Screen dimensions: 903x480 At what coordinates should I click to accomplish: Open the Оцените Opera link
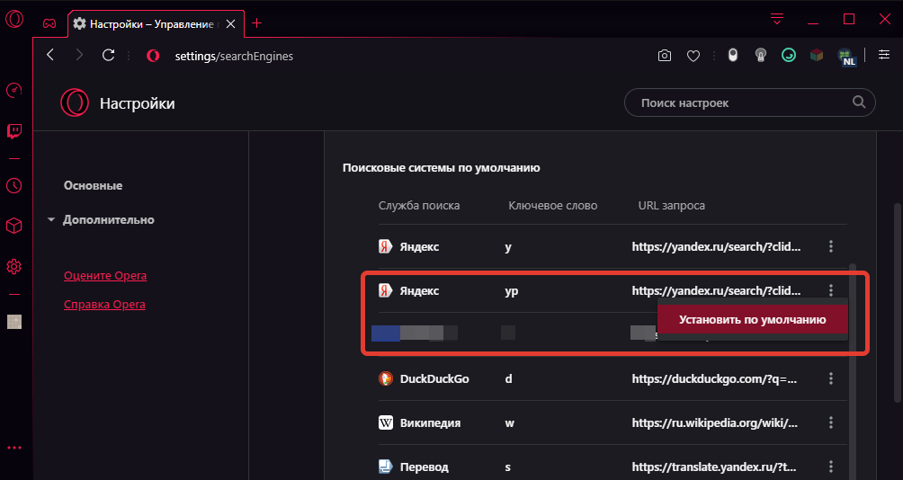click(x=105, y=275)
